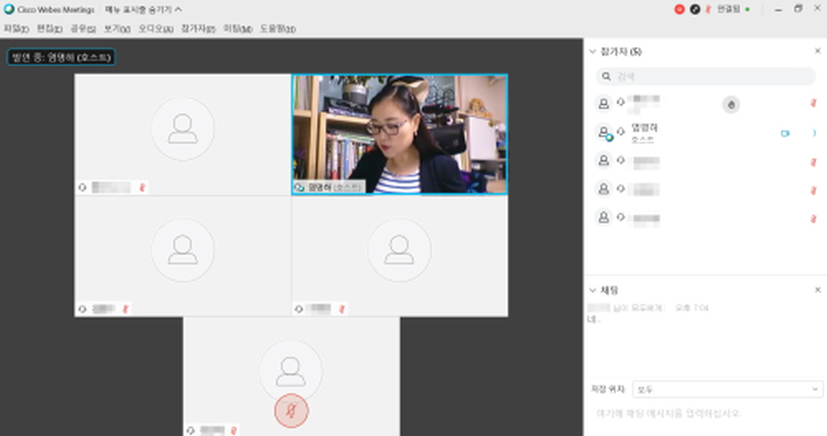
Task: Select the middle-left participant video tile
Action: pyautogui.click(x=183, y=256)
